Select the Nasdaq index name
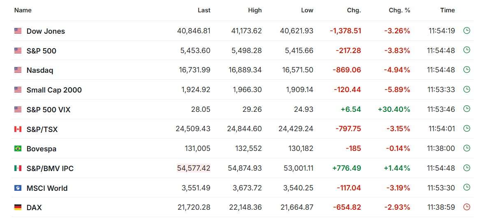Screen dimensions: 484x220 coord(40,70)
